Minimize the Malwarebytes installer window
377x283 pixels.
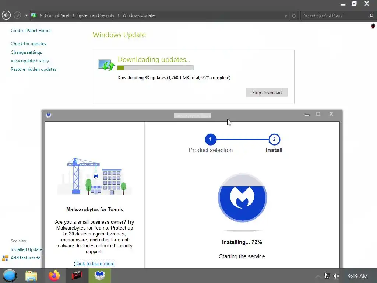point(307,115)
